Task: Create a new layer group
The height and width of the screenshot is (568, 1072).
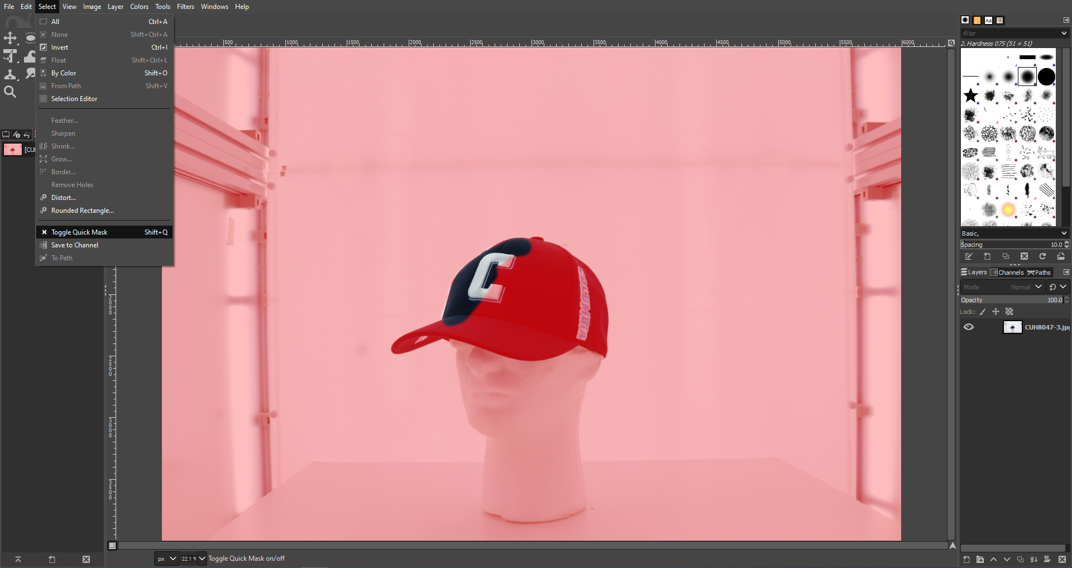Action: click(980, 560)
